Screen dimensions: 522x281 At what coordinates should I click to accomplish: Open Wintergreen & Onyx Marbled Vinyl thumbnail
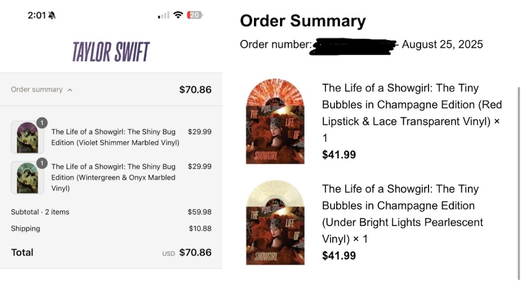(27, 178)
